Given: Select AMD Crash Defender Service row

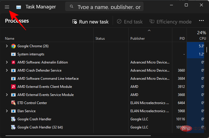Looking at the screenshot, I should click(102, 70).
